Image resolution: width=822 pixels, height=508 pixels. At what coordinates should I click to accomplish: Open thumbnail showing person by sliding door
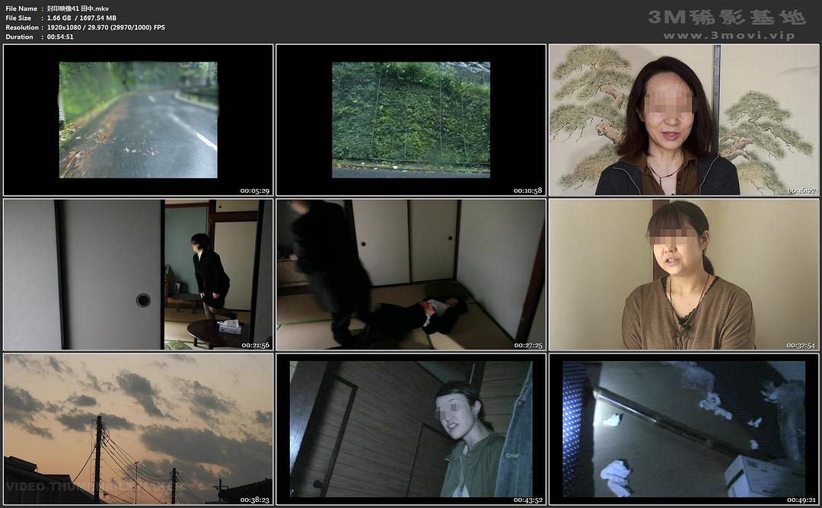(x=138, y=274)
